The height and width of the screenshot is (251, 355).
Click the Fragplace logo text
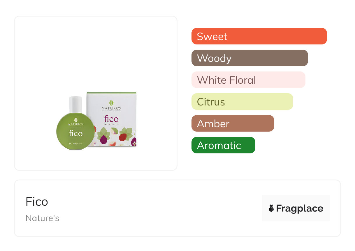300,208
